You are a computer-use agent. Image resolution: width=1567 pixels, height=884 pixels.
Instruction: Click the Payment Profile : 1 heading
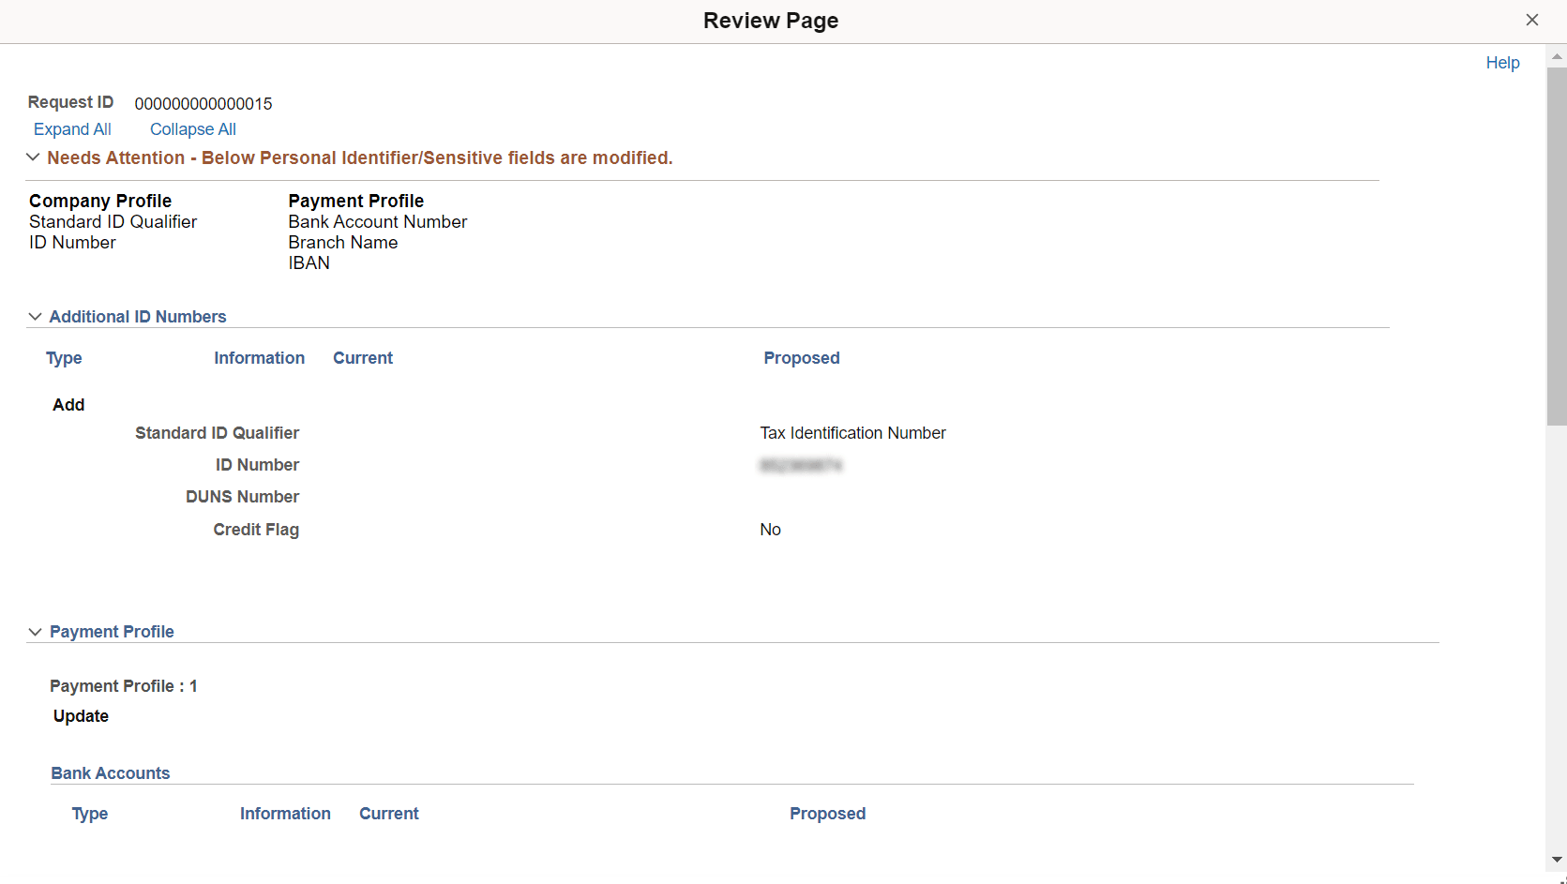click(123, 685)
